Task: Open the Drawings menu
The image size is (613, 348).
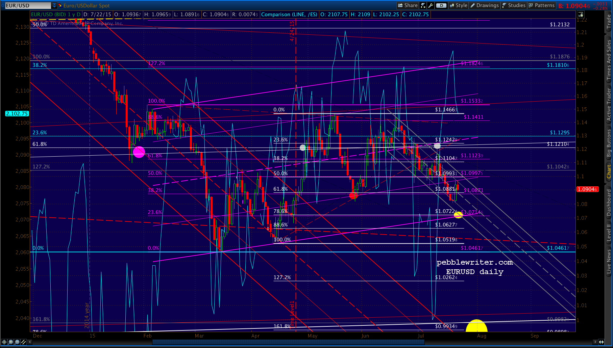Action: pos(485,5)
